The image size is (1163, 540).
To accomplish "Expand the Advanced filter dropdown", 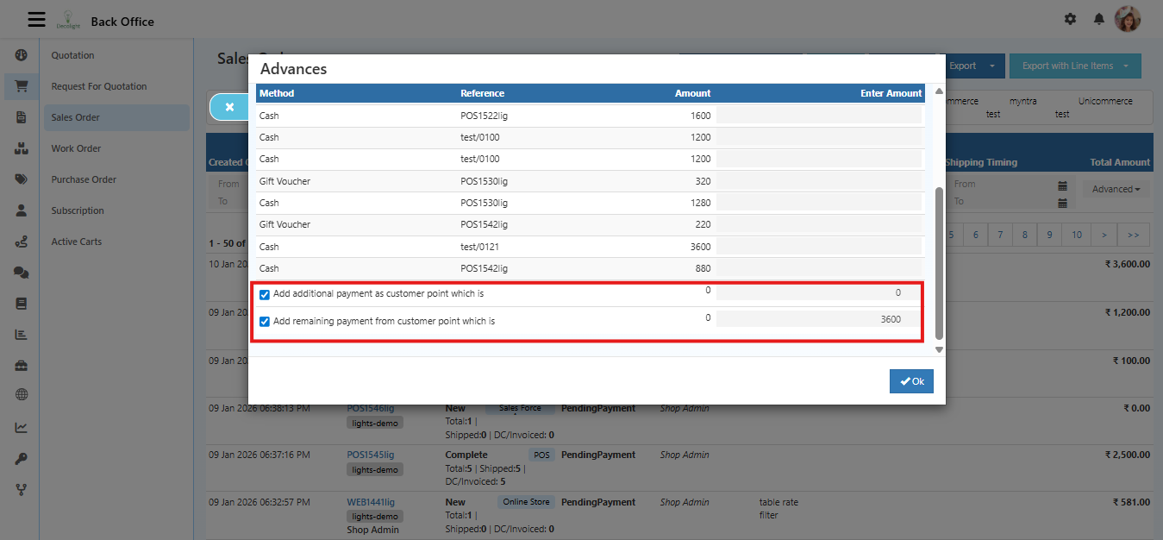I will 1116,190.
